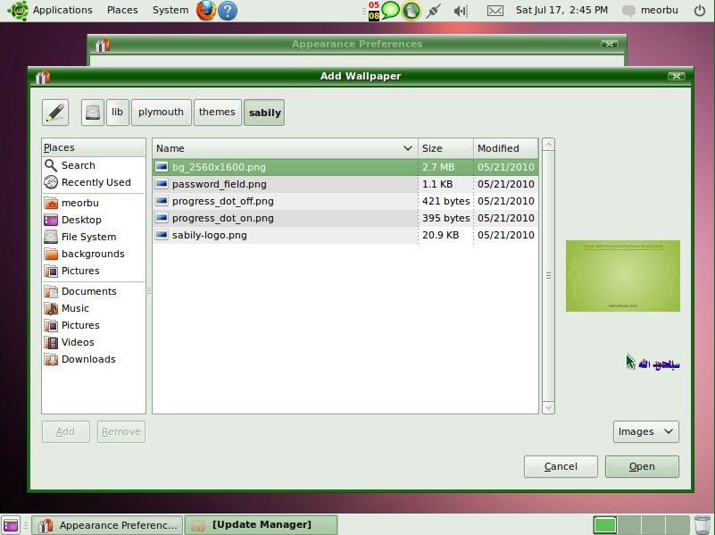The image size is (715, 535).
Task: Open meorbu home folder in Places
Action: tap(94, 203)
